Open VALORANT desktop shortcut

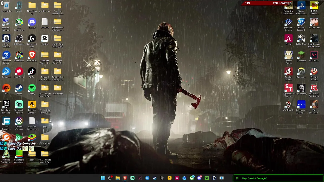tap(314, 56)
